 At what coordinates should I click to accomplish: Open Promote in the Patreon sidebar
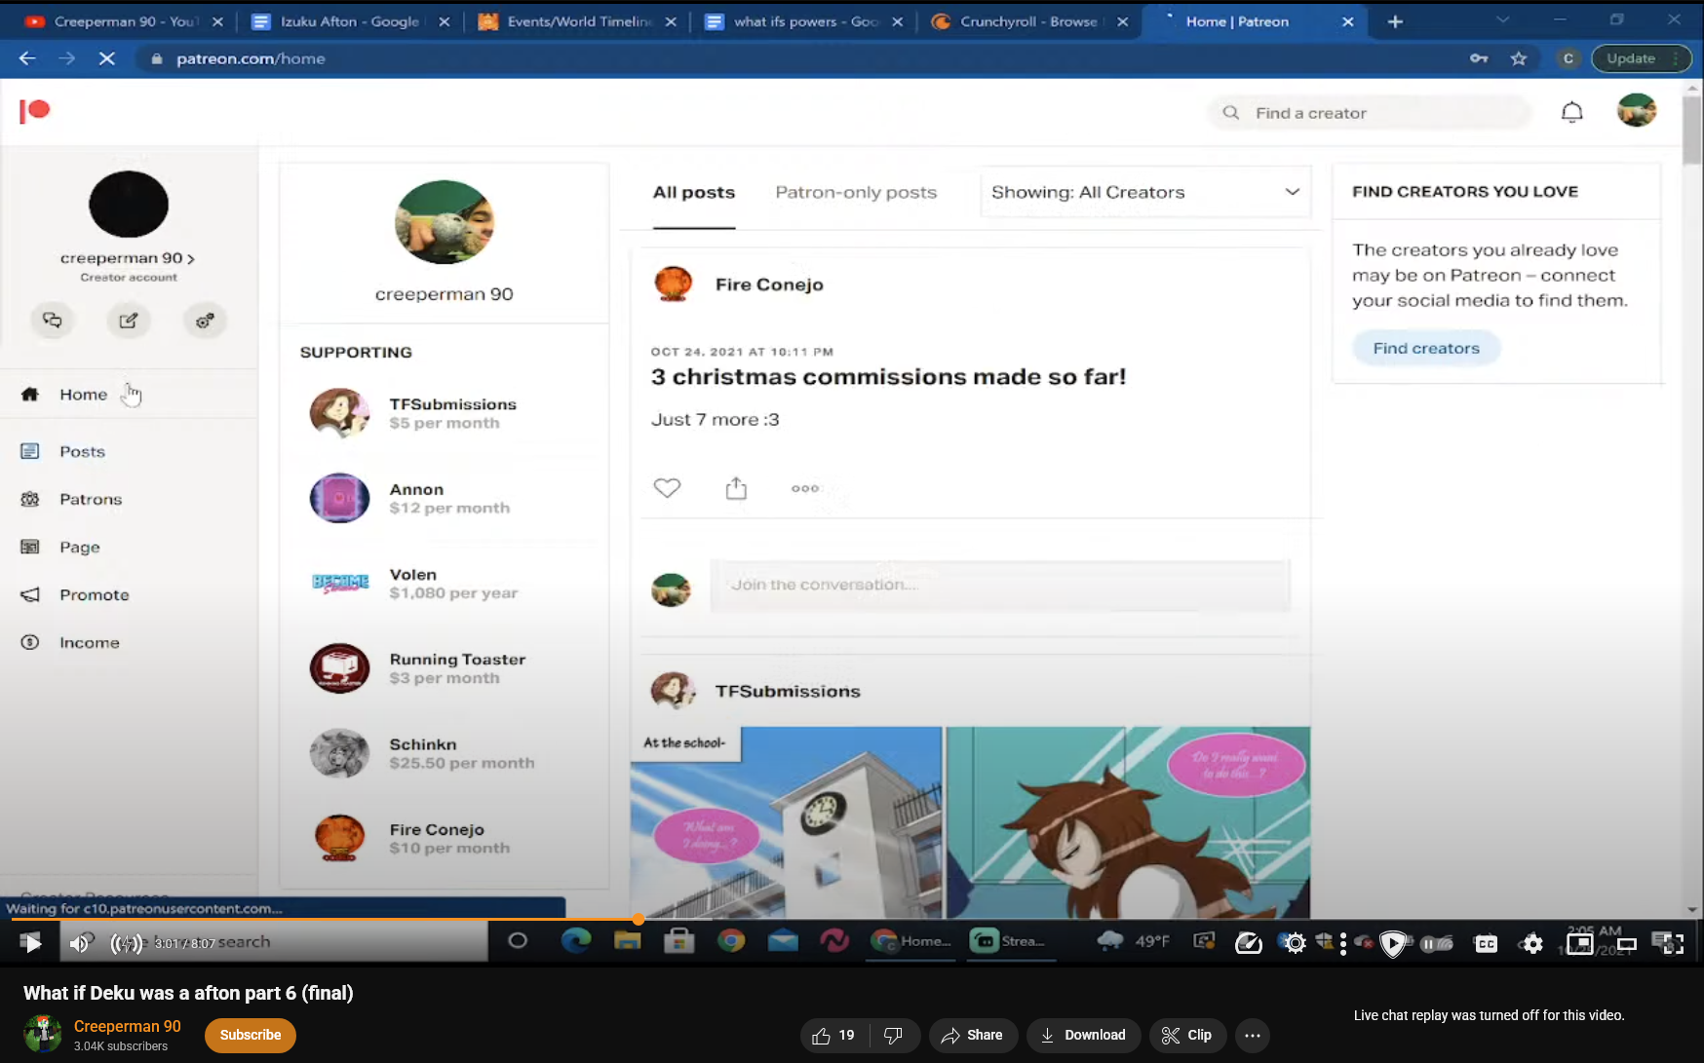[x=95, y=595]
